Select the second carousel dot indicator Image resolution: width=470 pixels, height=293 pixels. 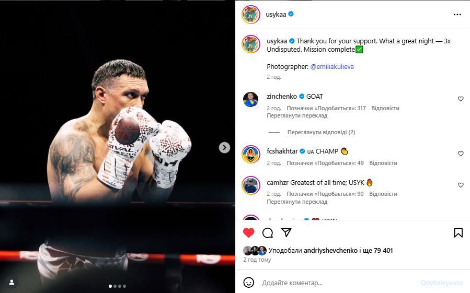[x=115, y=286]
